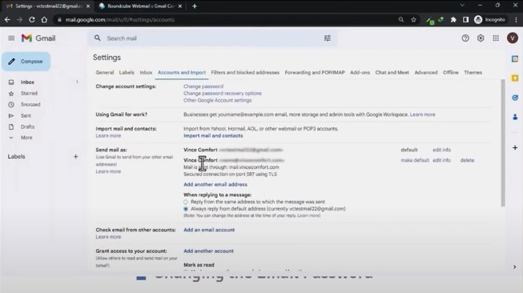
Task: Click make default for second address
Action: pyautogui.click(x=415, y=160)
